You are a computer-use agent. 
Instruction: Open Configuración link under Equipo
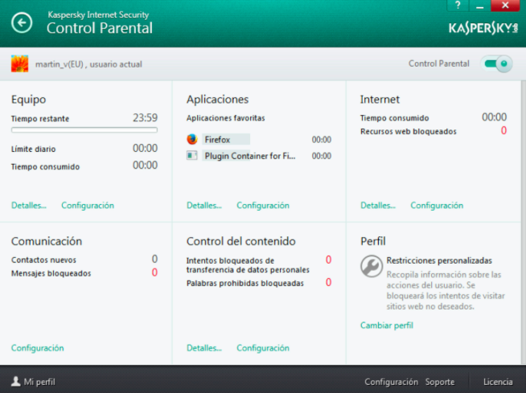coord(88,205)
